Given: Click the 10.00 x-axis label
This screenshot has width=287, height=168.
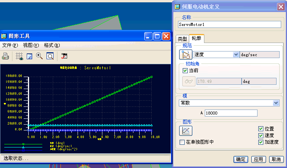Looking at the screenshot, I should coord(155,137).
